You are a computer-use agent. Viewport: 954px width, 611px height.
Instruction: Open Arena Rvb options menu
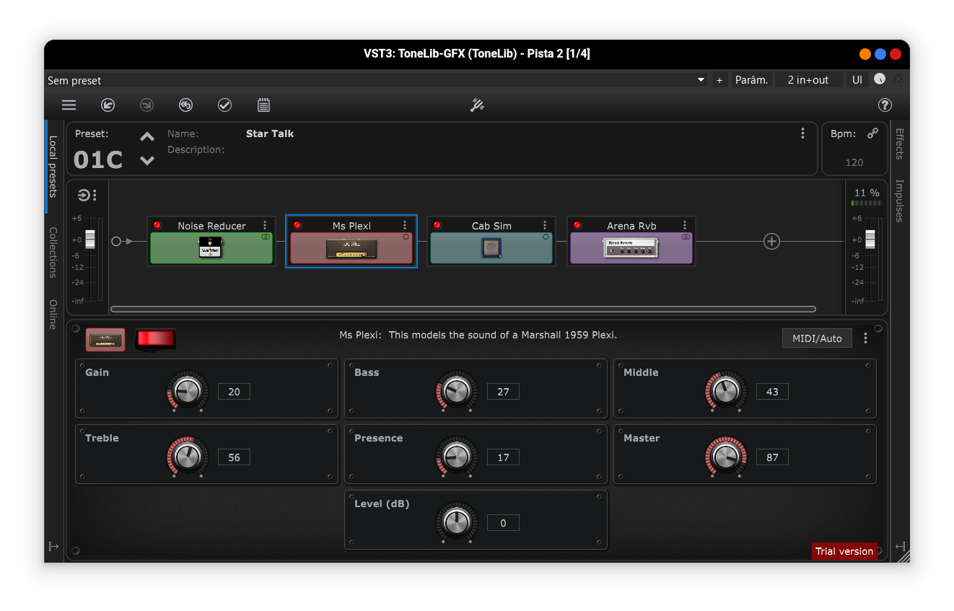click(685, 225)
